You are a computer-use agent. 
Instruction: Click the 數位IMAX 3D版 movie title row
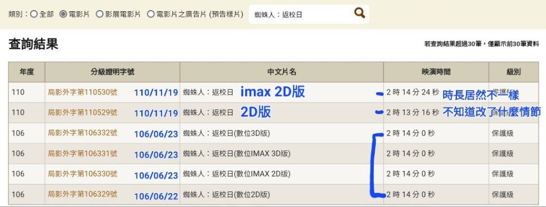(x=274, y=153)
